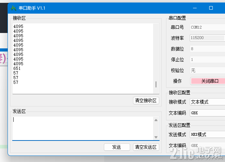Click the 关闭串口 button

click(208, 81)
